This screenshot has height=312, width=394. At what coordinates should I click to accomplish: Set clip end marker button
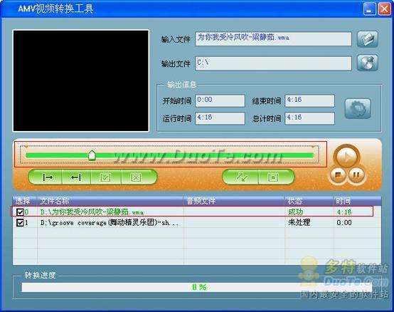click(76, 177)
